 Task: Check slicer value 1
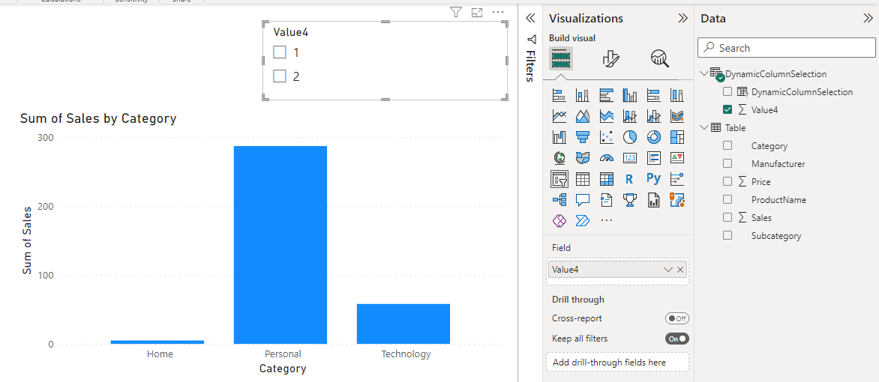(280, 52)
